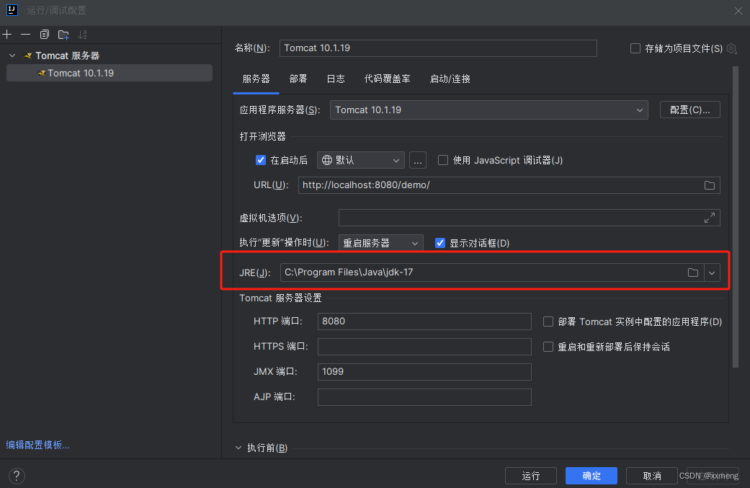Select Tomcat 10.1.19 in the configuration tree
Screen dimensions: 750x488
110,74
